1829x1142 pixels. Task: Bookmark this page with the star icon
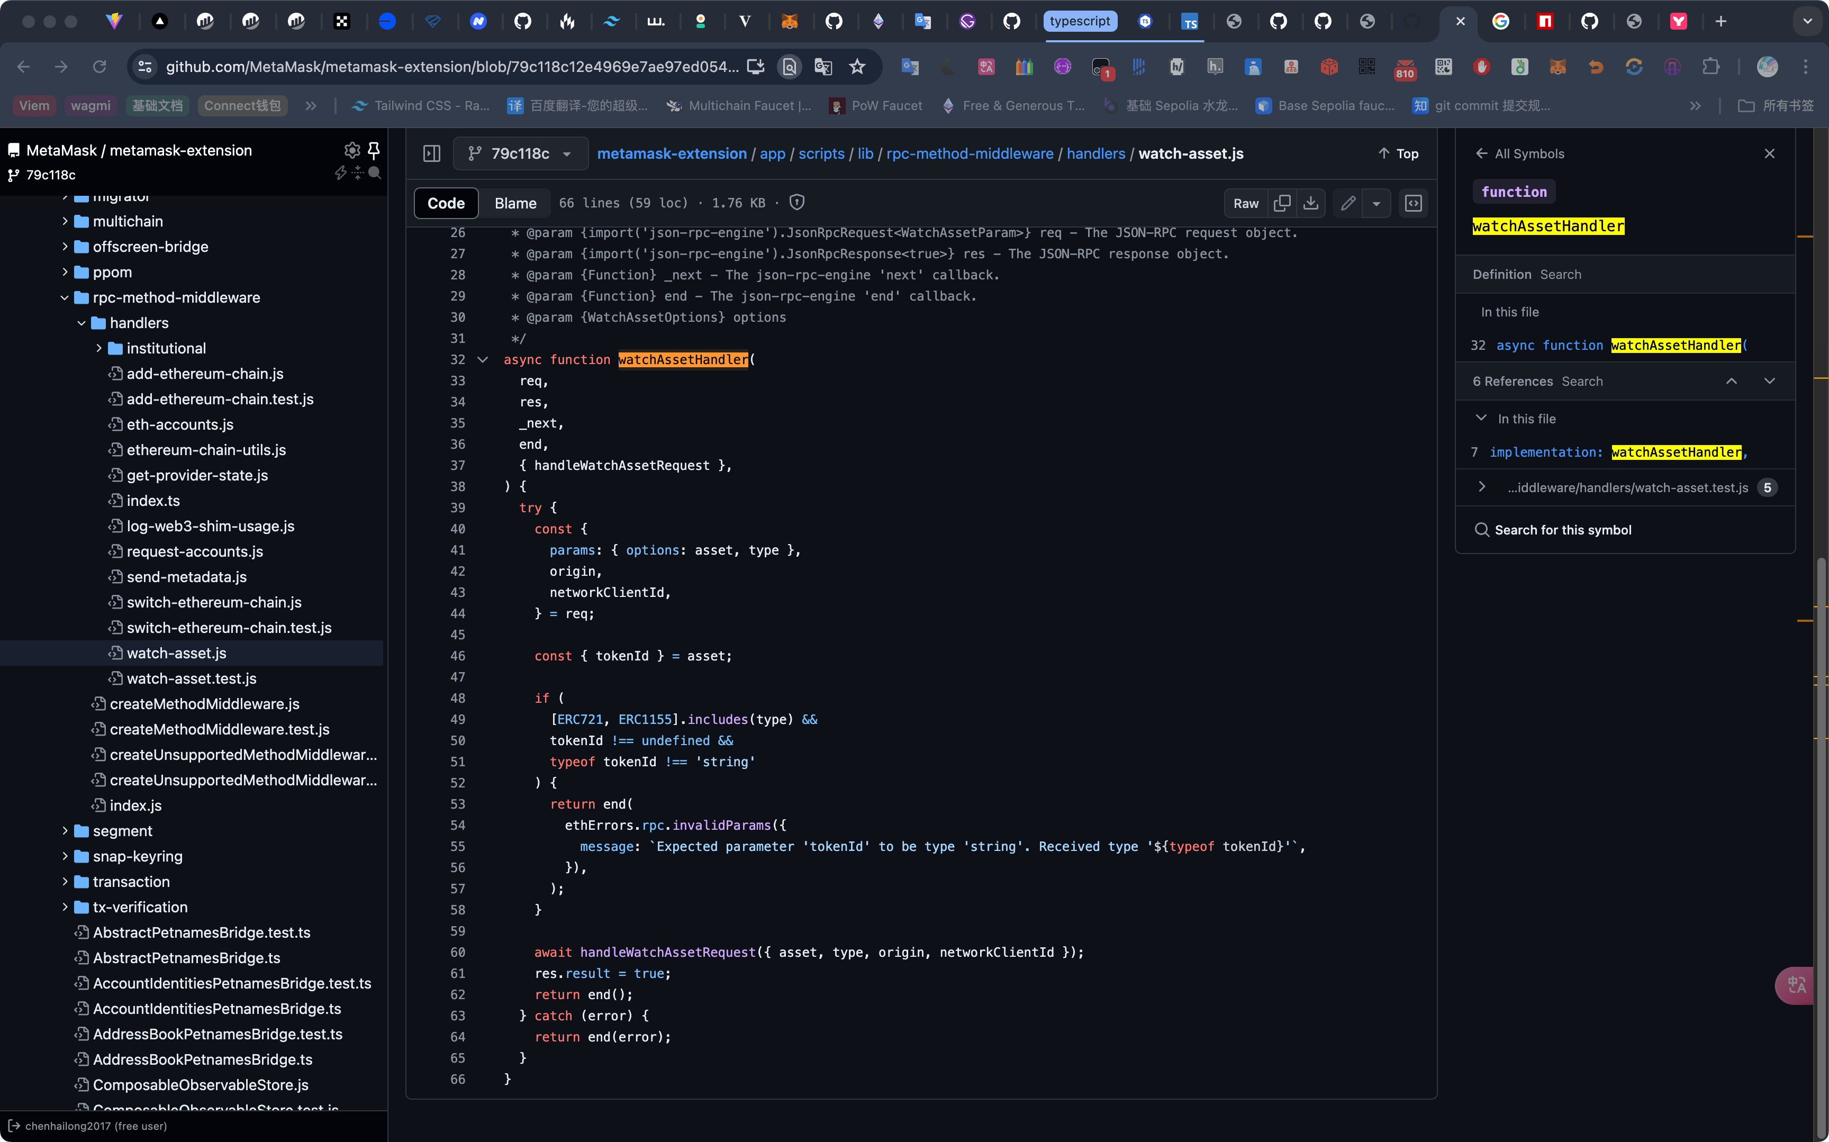pyautogui.click(x=857, y=67)
